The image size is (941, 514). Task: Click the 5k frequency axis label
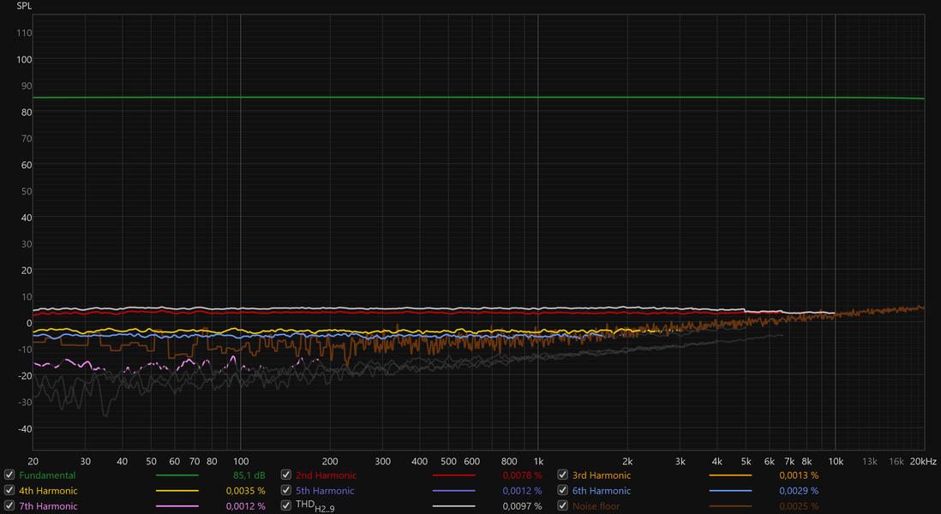[746, 461]
